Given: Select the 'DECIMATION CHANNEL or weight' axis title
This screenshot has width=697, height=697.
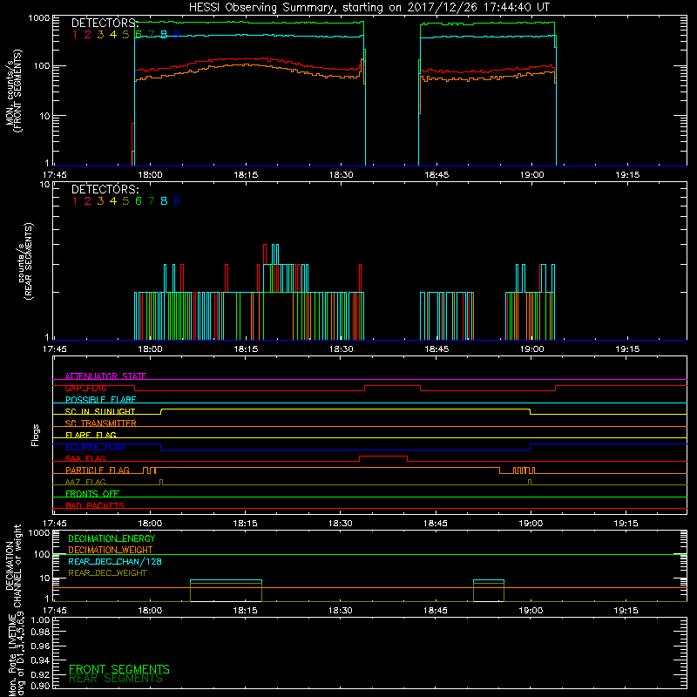Looking at the screenshot, I should click(x=13, y=566).
